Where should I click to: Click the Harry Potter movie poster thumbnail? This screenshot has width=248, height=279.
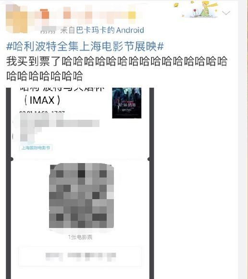point(127,103)
